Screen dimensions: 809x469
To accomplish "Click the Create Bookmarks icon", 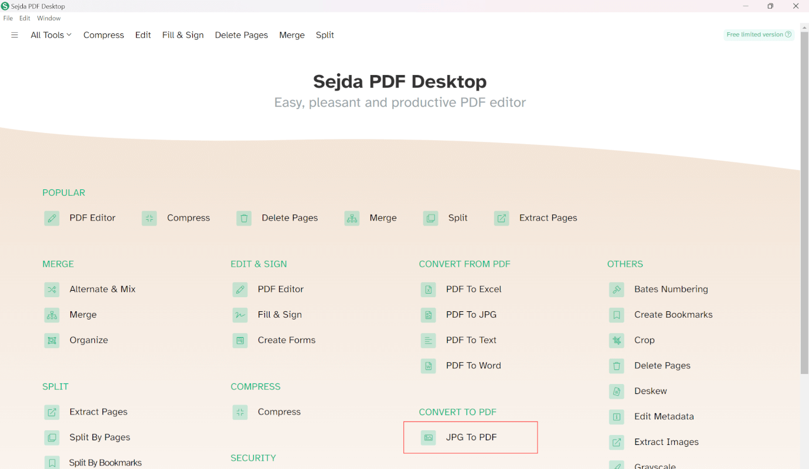I will pyautogui.click(x=617, y=315).
